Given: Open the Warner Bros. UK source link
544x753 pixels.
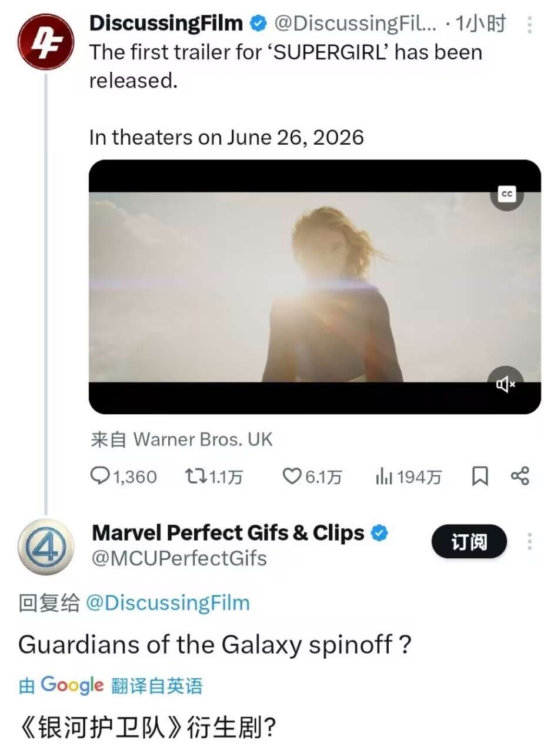Looking at the screenshot, I should point(203,439).
